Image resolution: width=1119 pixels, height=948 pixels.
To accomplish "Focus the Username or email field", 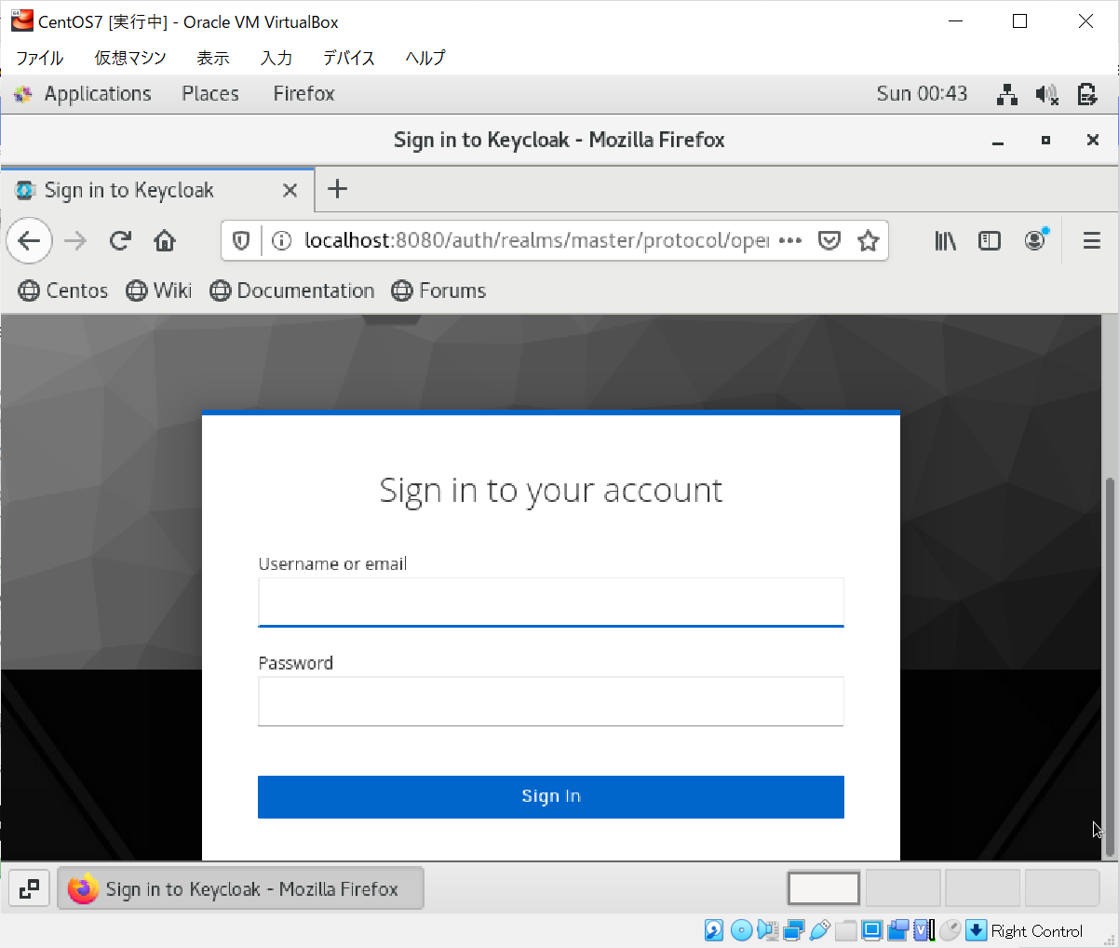I will (x=551, y=603).
